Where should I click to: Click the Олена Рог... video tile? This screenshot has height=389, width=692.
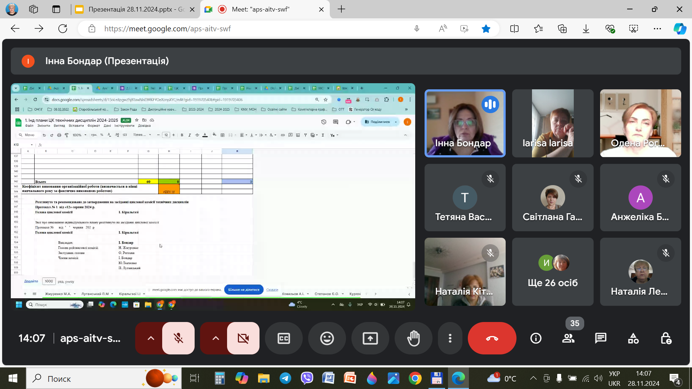click(640, 123)
